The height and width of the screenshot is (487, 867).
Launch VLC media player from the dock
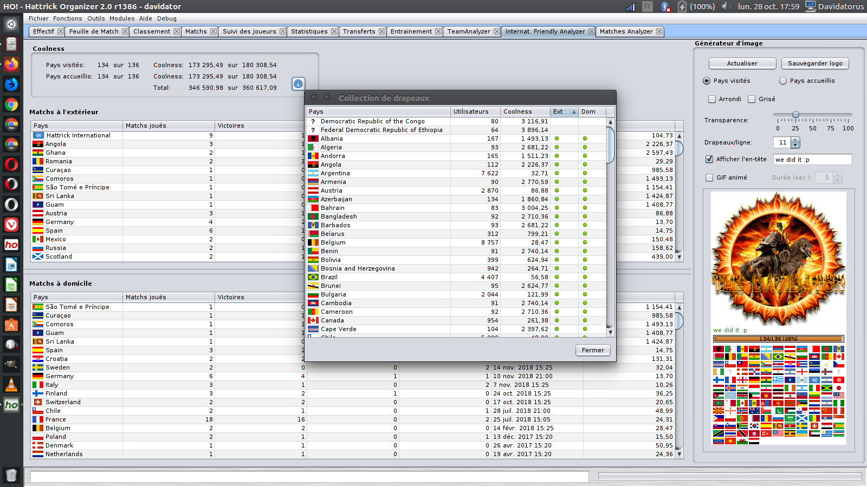coord(11,385)
